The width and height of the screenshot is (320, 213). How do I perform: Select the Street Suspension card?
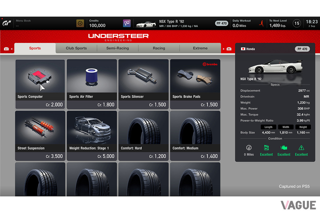(x=40, y=136)
